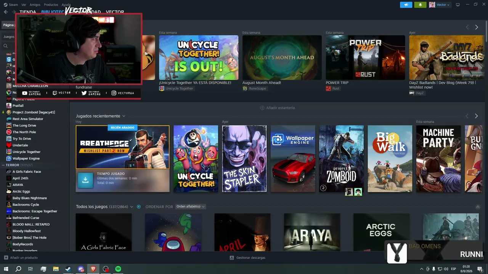Advance the recently played shelf with right arrow
This screenshot has height=274, width=488.
pyautogui.click(x=476, y=116)
